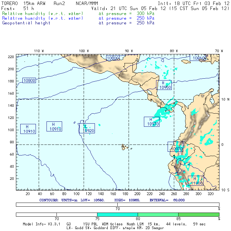Click the dark green above-85% colorbar segment
This screenshot has height=231, width=231.
[x=199, y=214]
